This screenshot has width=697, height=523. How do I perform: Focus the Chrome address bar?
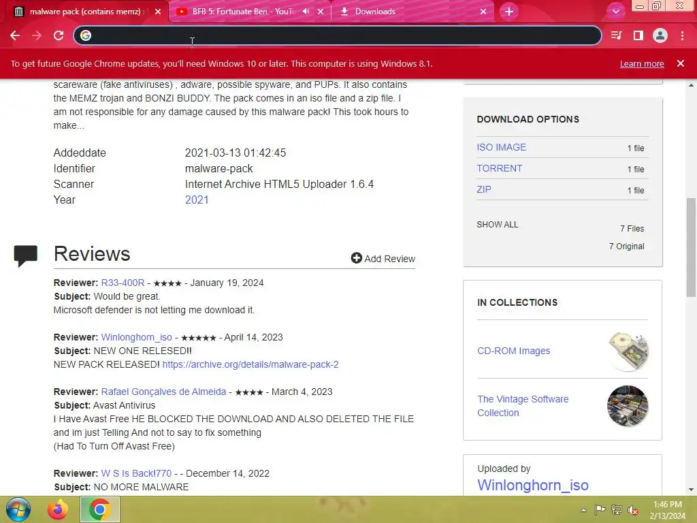338,35
